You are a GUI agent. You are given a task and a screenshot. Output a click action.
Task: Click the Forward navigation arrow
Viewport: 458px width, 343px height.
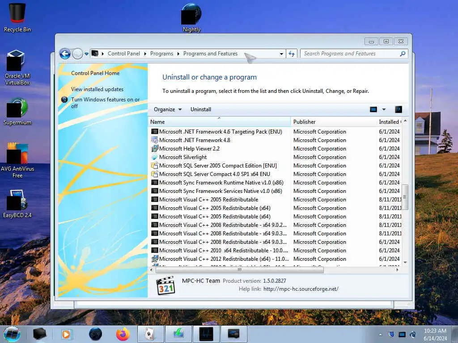(x=77, y=54)
